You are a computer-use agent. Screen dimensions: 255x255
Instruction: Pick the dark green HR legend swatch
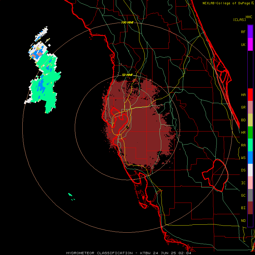coord(250,133)
